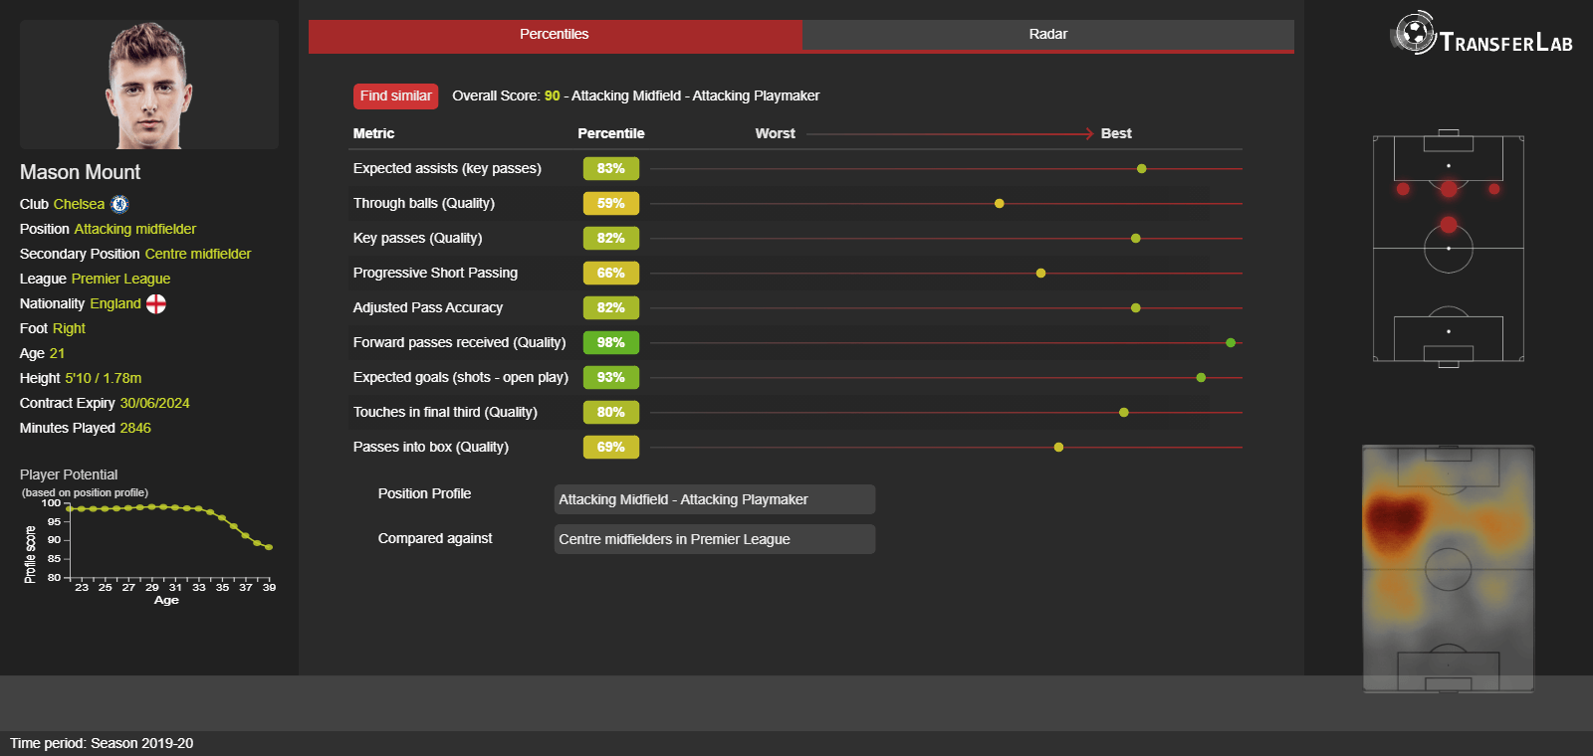Switch to the Radar tab
The width and height of the screenshot is (1593, 756).
1048,35
